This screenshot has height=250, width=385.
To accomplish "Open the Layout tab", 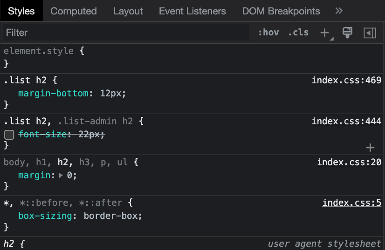I will pos(128,11).
